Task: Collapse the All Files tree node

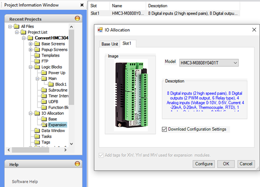Action: (10, 26)
